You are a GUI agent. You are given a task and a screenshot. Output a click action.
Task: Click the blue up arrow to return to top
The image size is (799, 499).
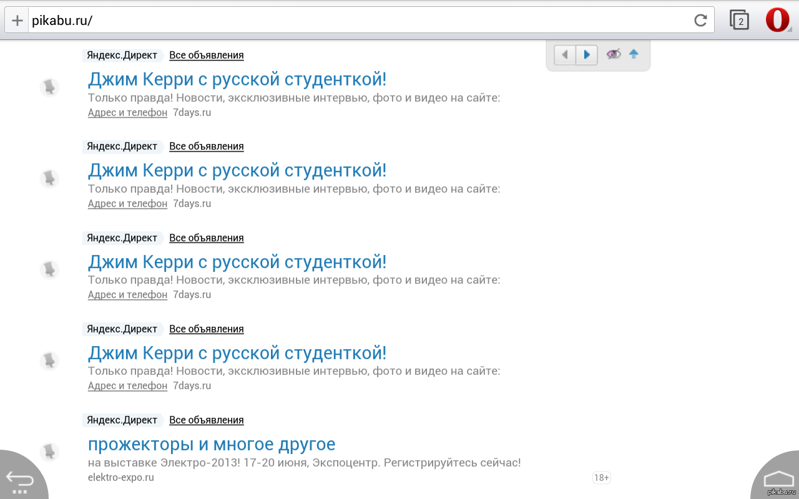pos(634,54)
